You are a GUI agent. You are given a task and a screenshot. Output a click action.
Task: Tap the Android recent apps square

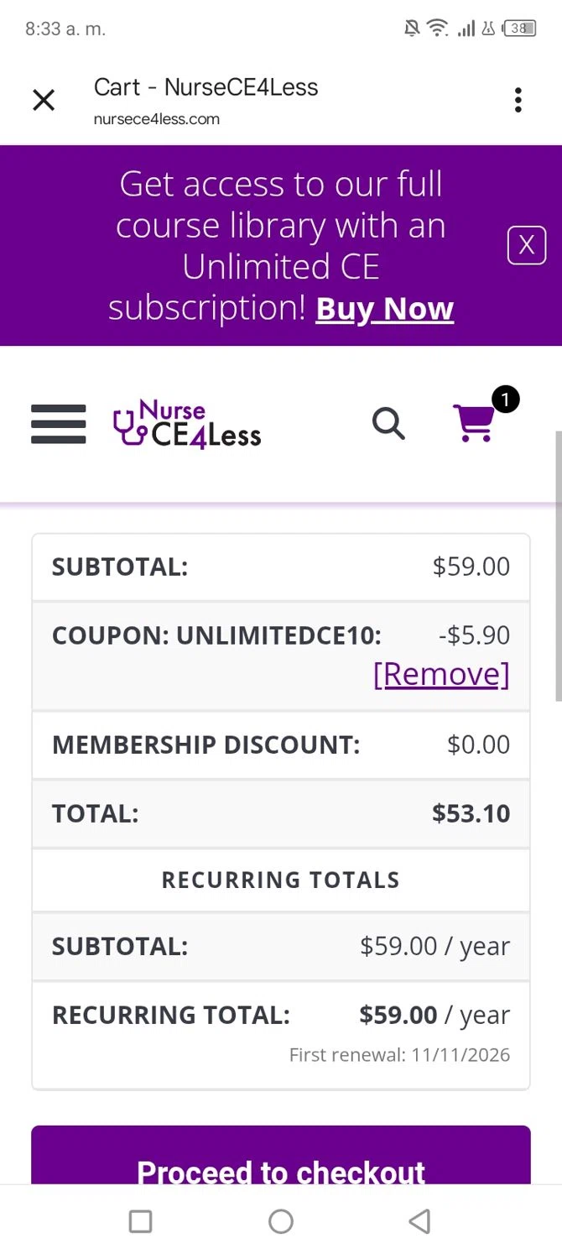[x=140, y=1221]
